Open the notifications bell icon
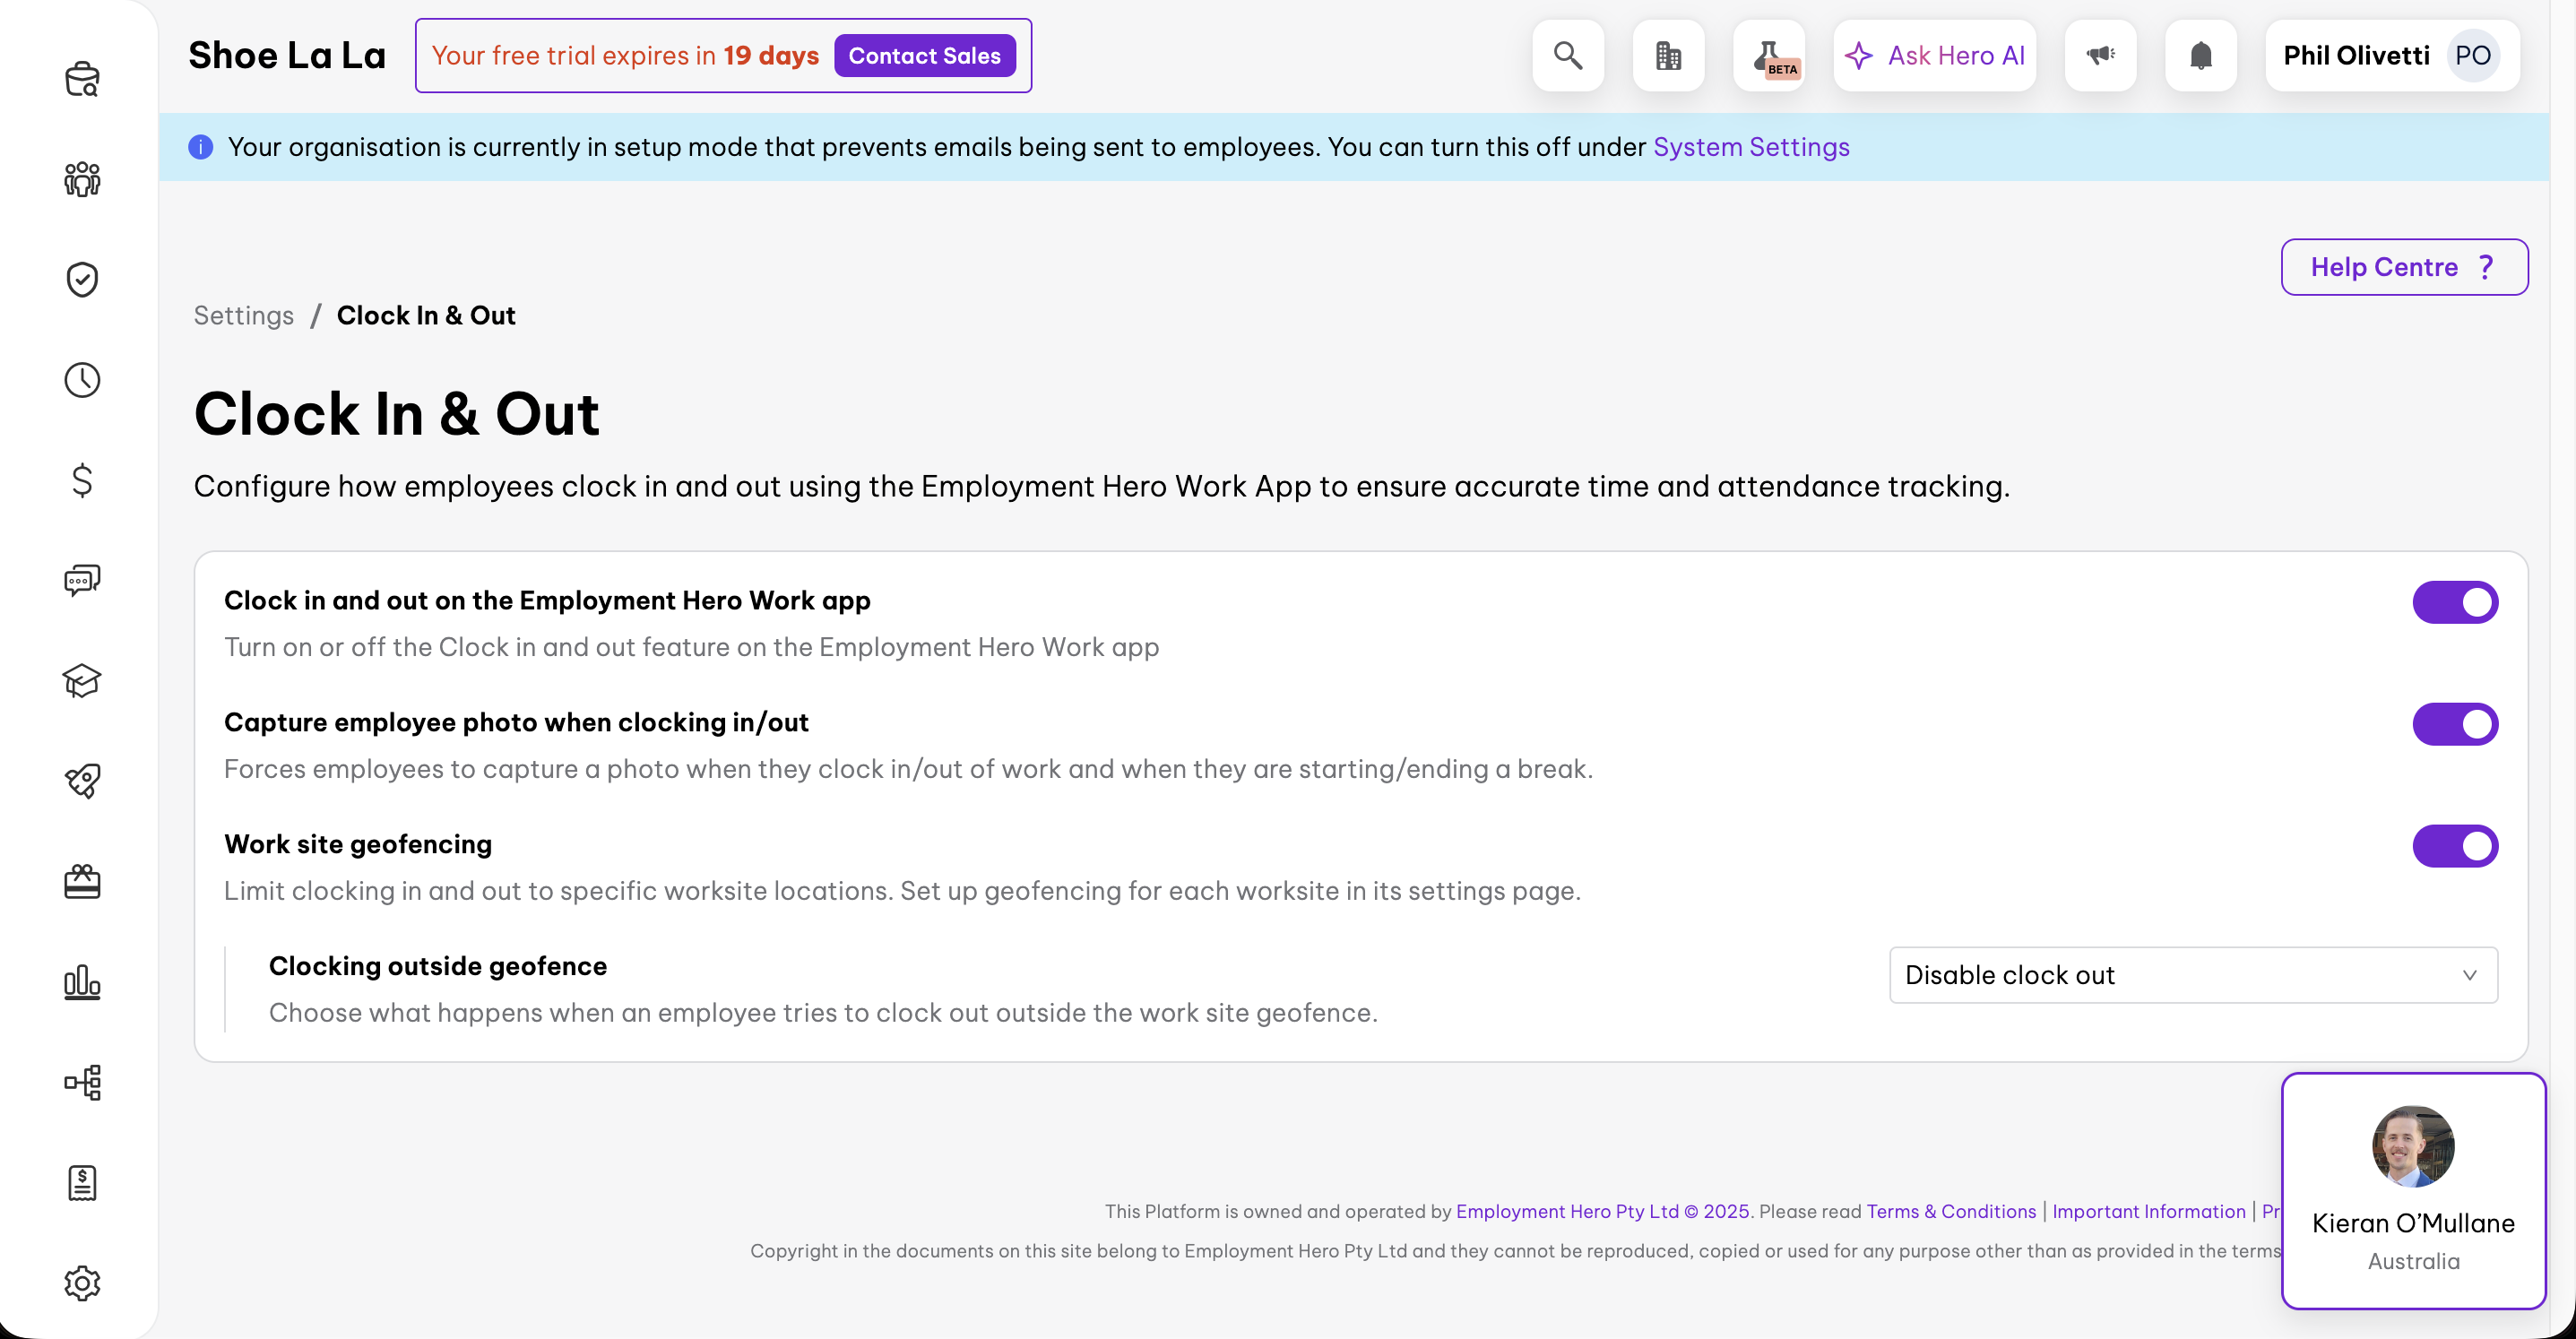This screenshot has width=2576, height=1339. point(2200,55)
